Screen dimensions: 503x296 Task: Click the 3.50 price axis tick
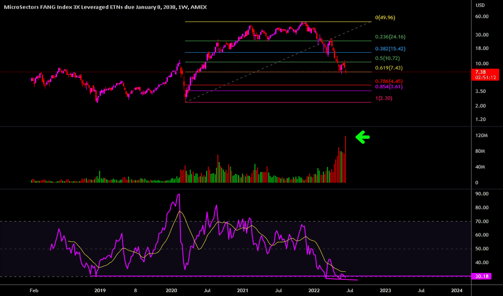(480, 91)
